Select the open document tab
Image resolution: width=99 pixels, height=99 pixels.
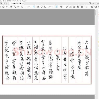point(16,3)
